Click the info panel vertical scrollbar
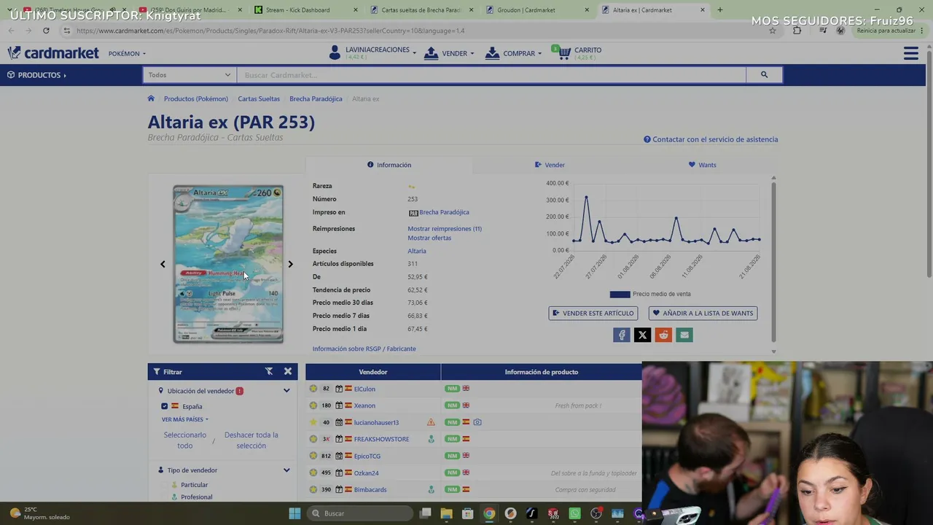The width and height of the screenshot is (933, 525). (x=773, y=262)
